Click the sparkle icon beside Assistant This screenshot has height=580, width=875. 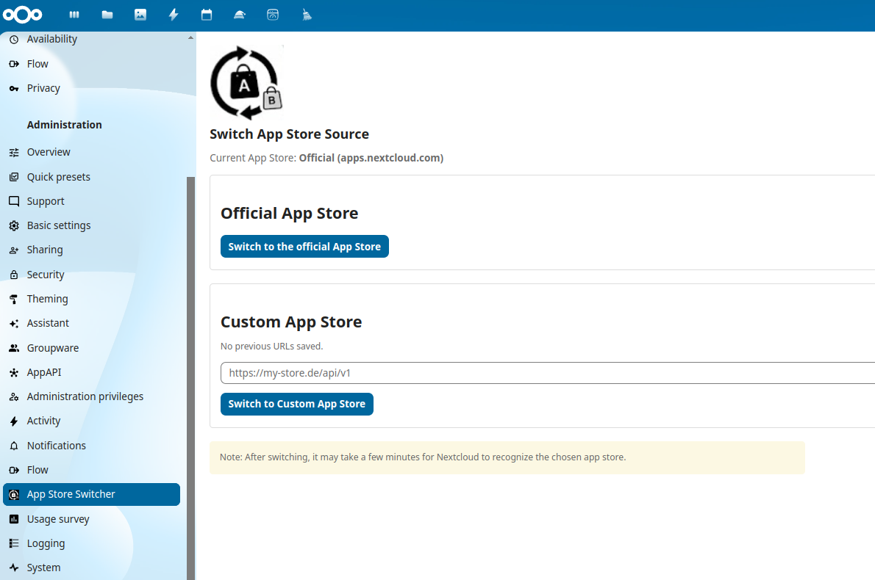pos(14,323)
